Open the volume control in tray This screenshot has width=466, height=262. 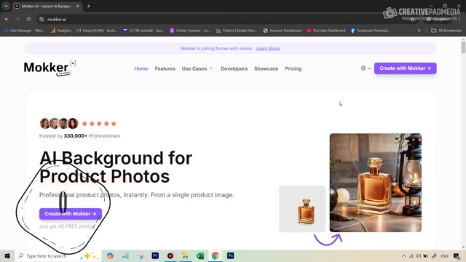pyautogui.click(x=419, y=256)
